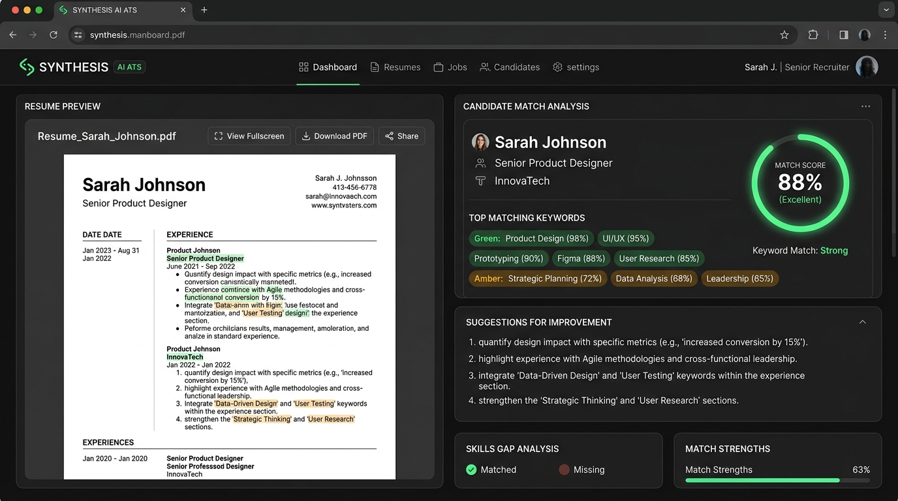Viewport: 898px width, 501px height.
Task: Click the InnovaTech company icon
Action: [x=480, y=181]
